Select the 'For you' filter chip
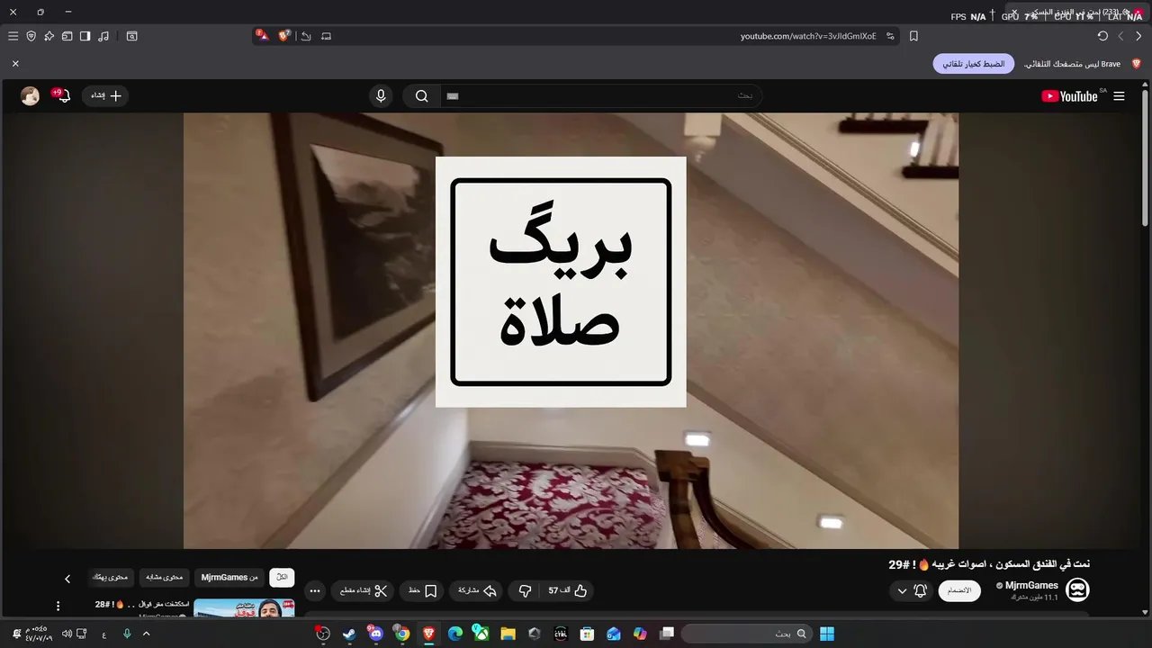 112,577
